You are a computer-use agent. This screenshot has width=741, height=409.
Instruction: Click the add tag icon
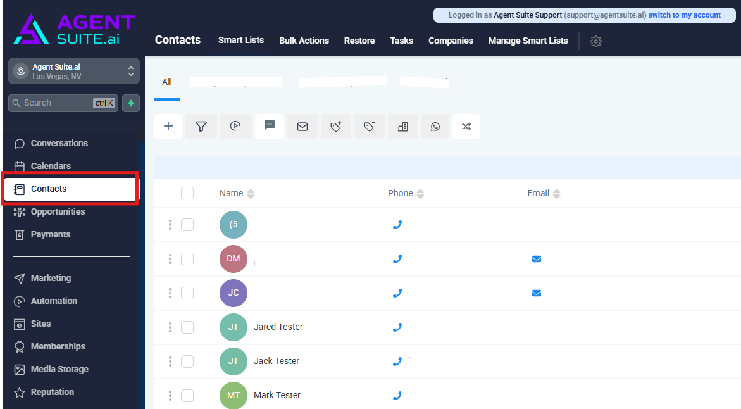tap(336, 126)
